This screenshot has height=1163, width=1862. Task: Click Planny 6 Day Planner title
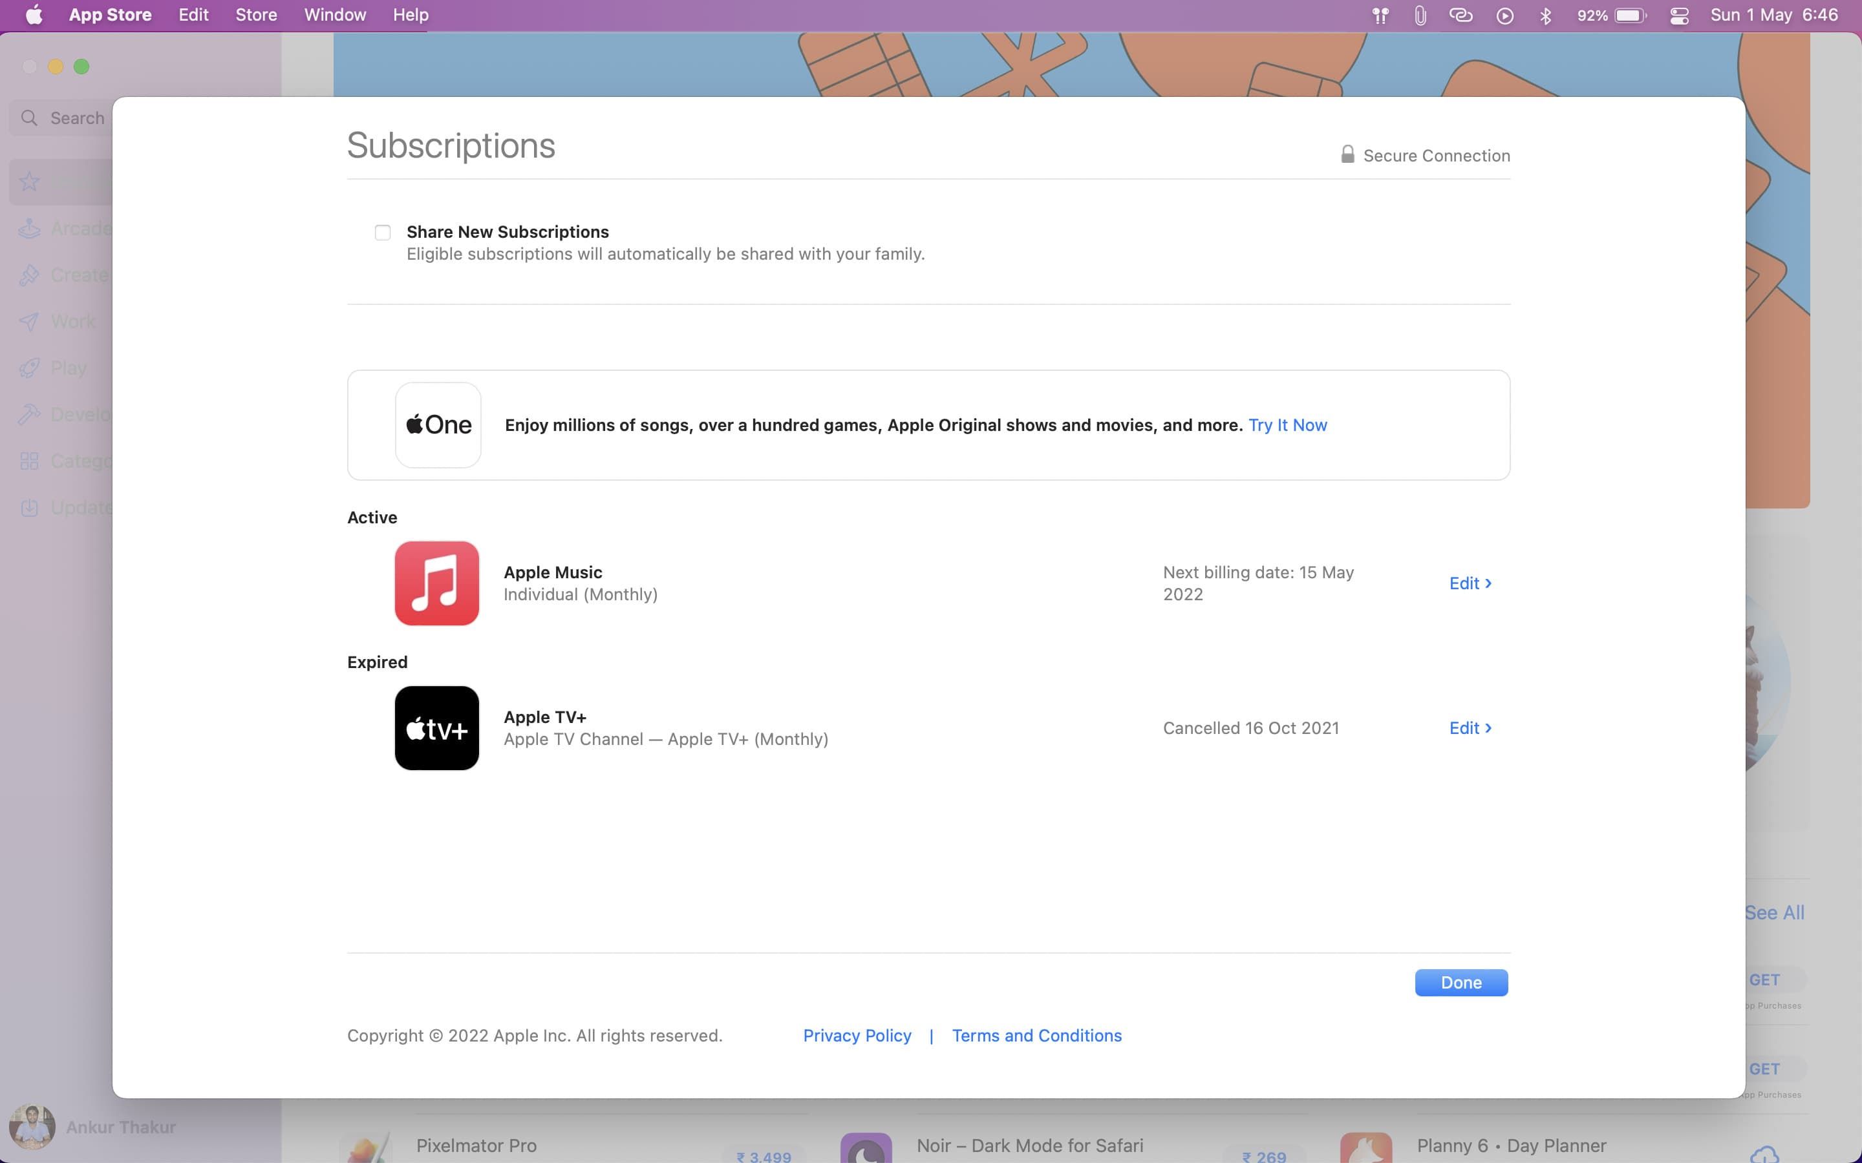[1511, 1146]
